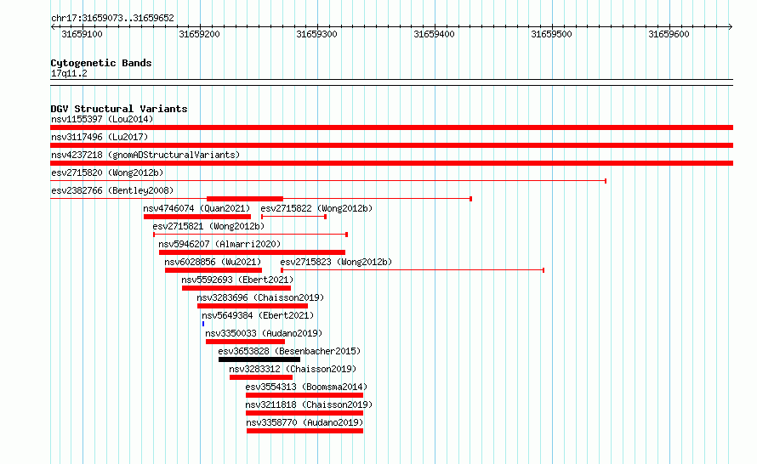This screenshot has height=464, width=757.
Task: Select nsv6028856 (Wu2021) label
Action: pyautogui.click(x=213, y=262)
